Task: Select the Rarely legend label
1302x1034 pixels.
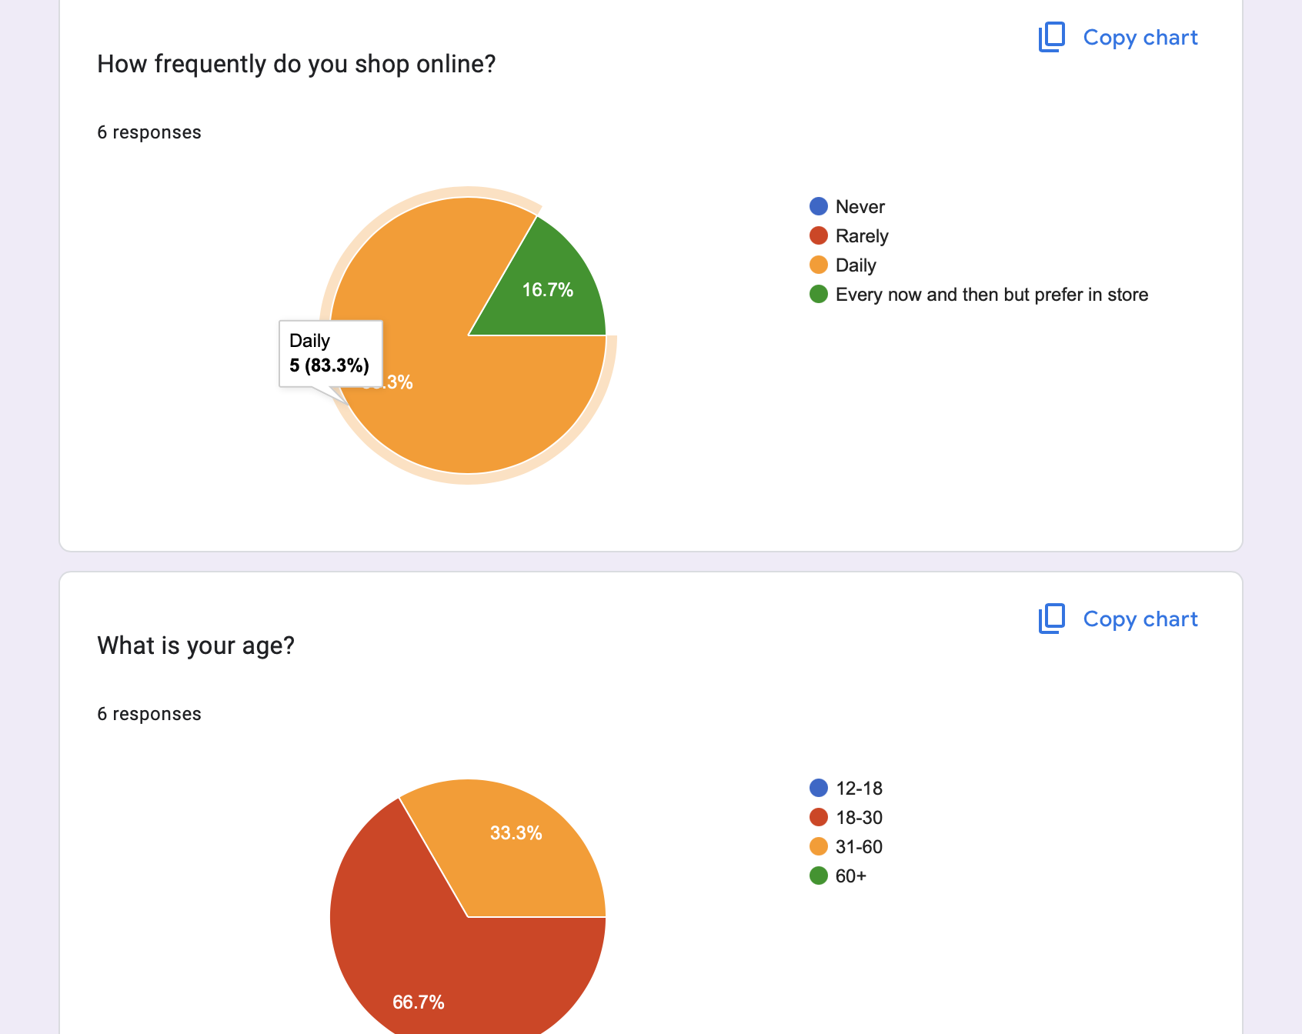Action: [862, 236]
